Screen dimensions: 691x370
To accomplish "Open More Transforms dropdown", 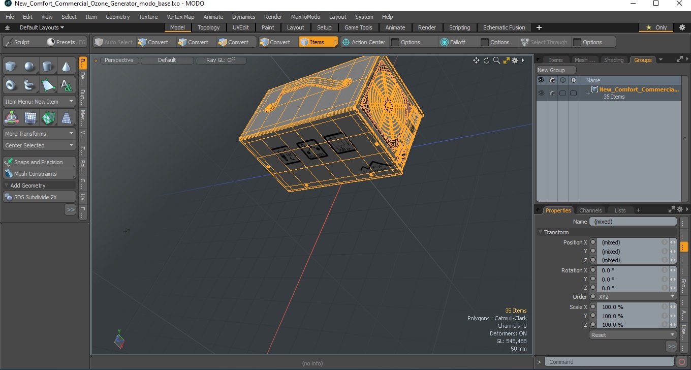I will (40, 134).
